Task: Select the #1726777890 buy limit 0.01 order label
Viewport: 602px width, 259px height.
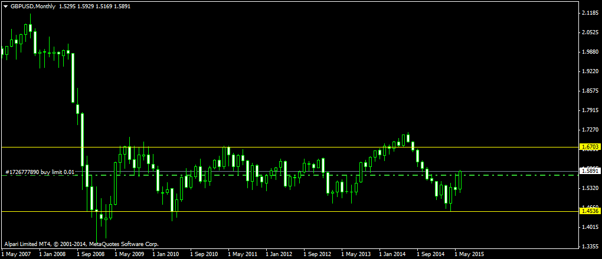Action: tap(40, 172)
